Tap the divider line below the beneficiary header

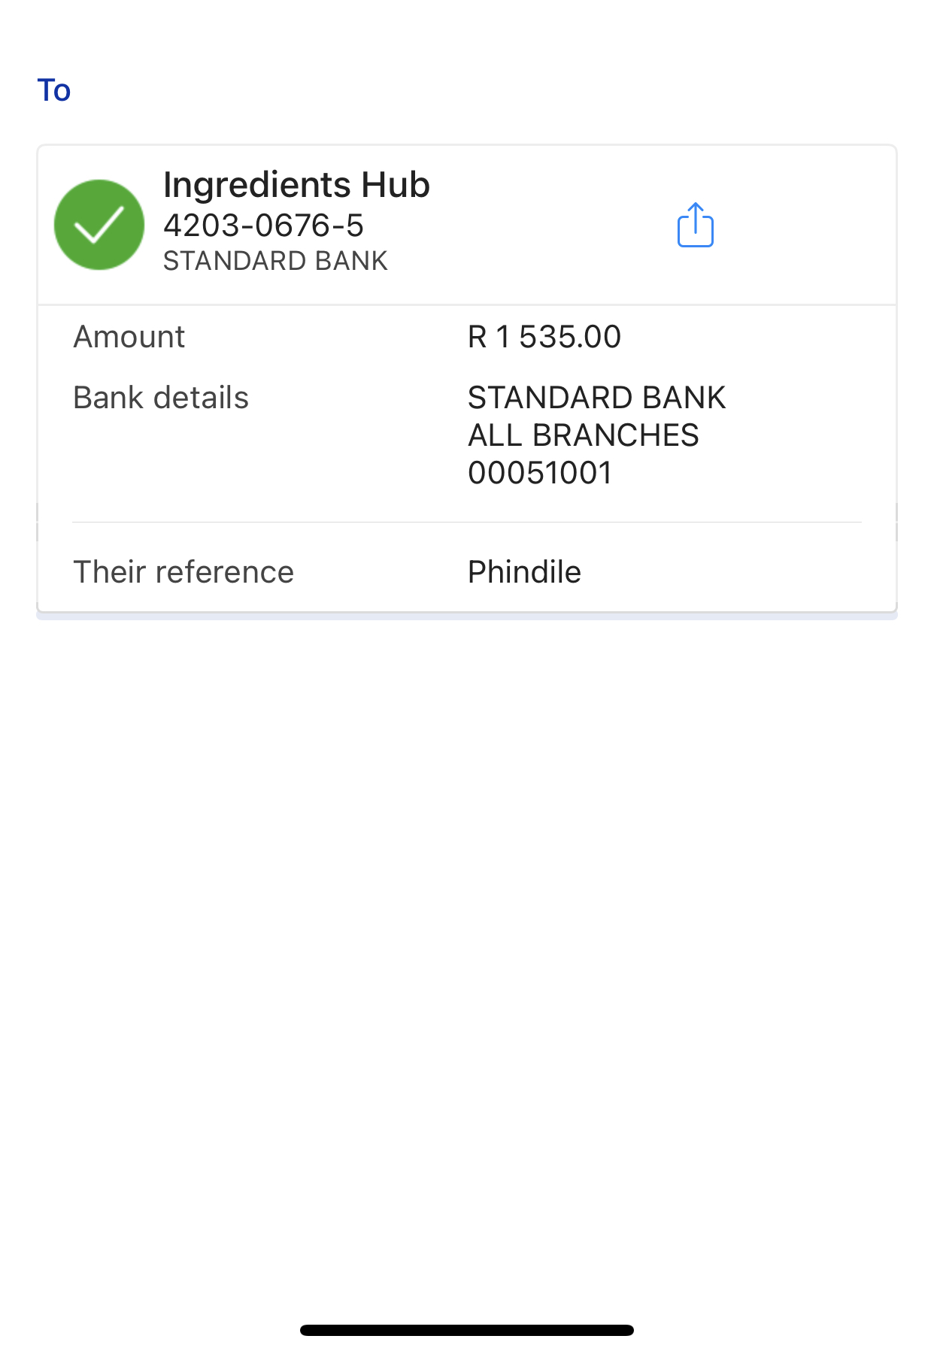pyautogui.click(x=466, y=304)
